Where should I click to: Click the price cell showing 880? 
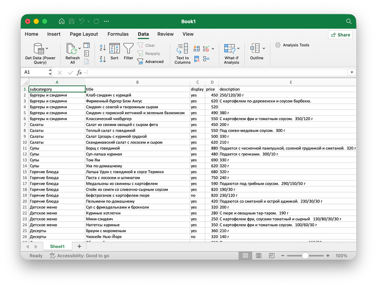(x=212, y=148)
